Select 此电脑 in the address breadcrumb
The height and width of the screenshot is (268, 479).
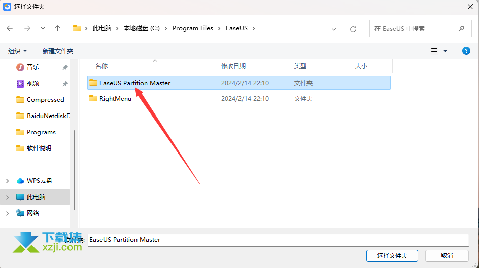click(x=102, y=28)
